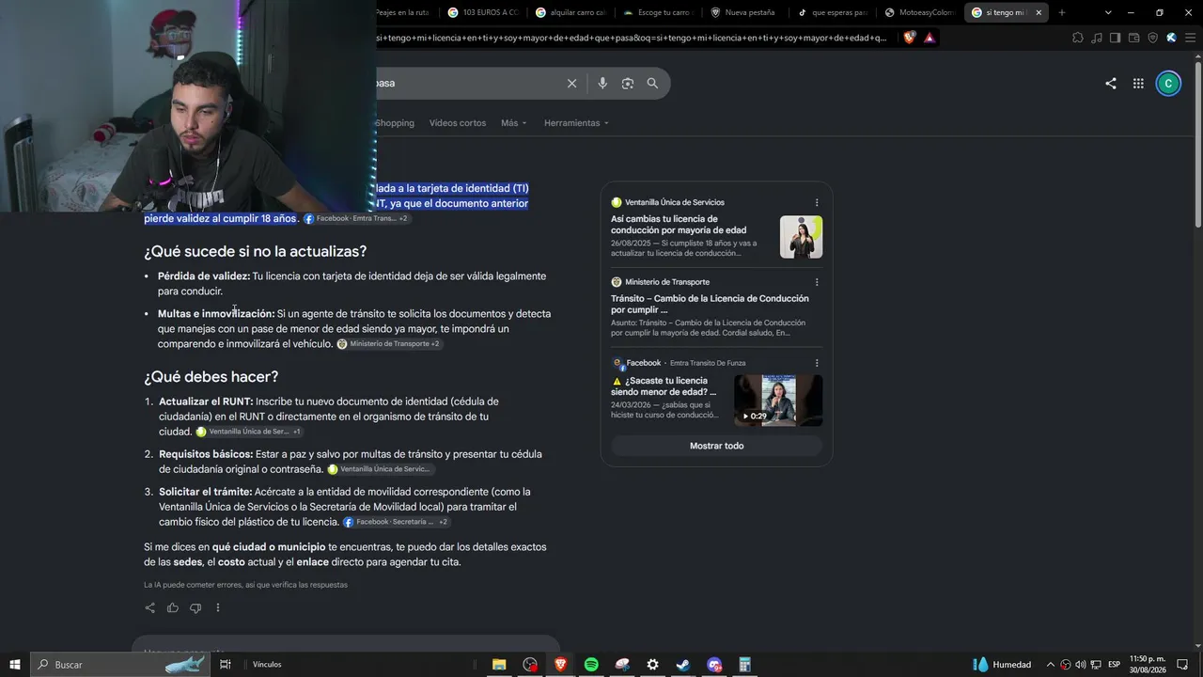Click the Brave Shields icon in address bar
1203x677 pixels.
click(909, 38)
